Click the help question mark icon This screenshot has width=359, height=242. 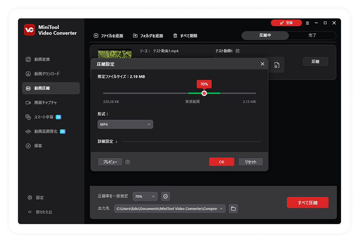tap(127, 162)
